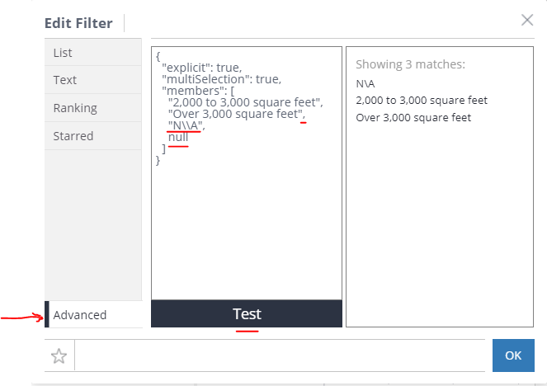Click the "2,000 to 3,000 square feet" JSON entry
547x386 pixels.
pyautogui.click(x=246, y=102)
